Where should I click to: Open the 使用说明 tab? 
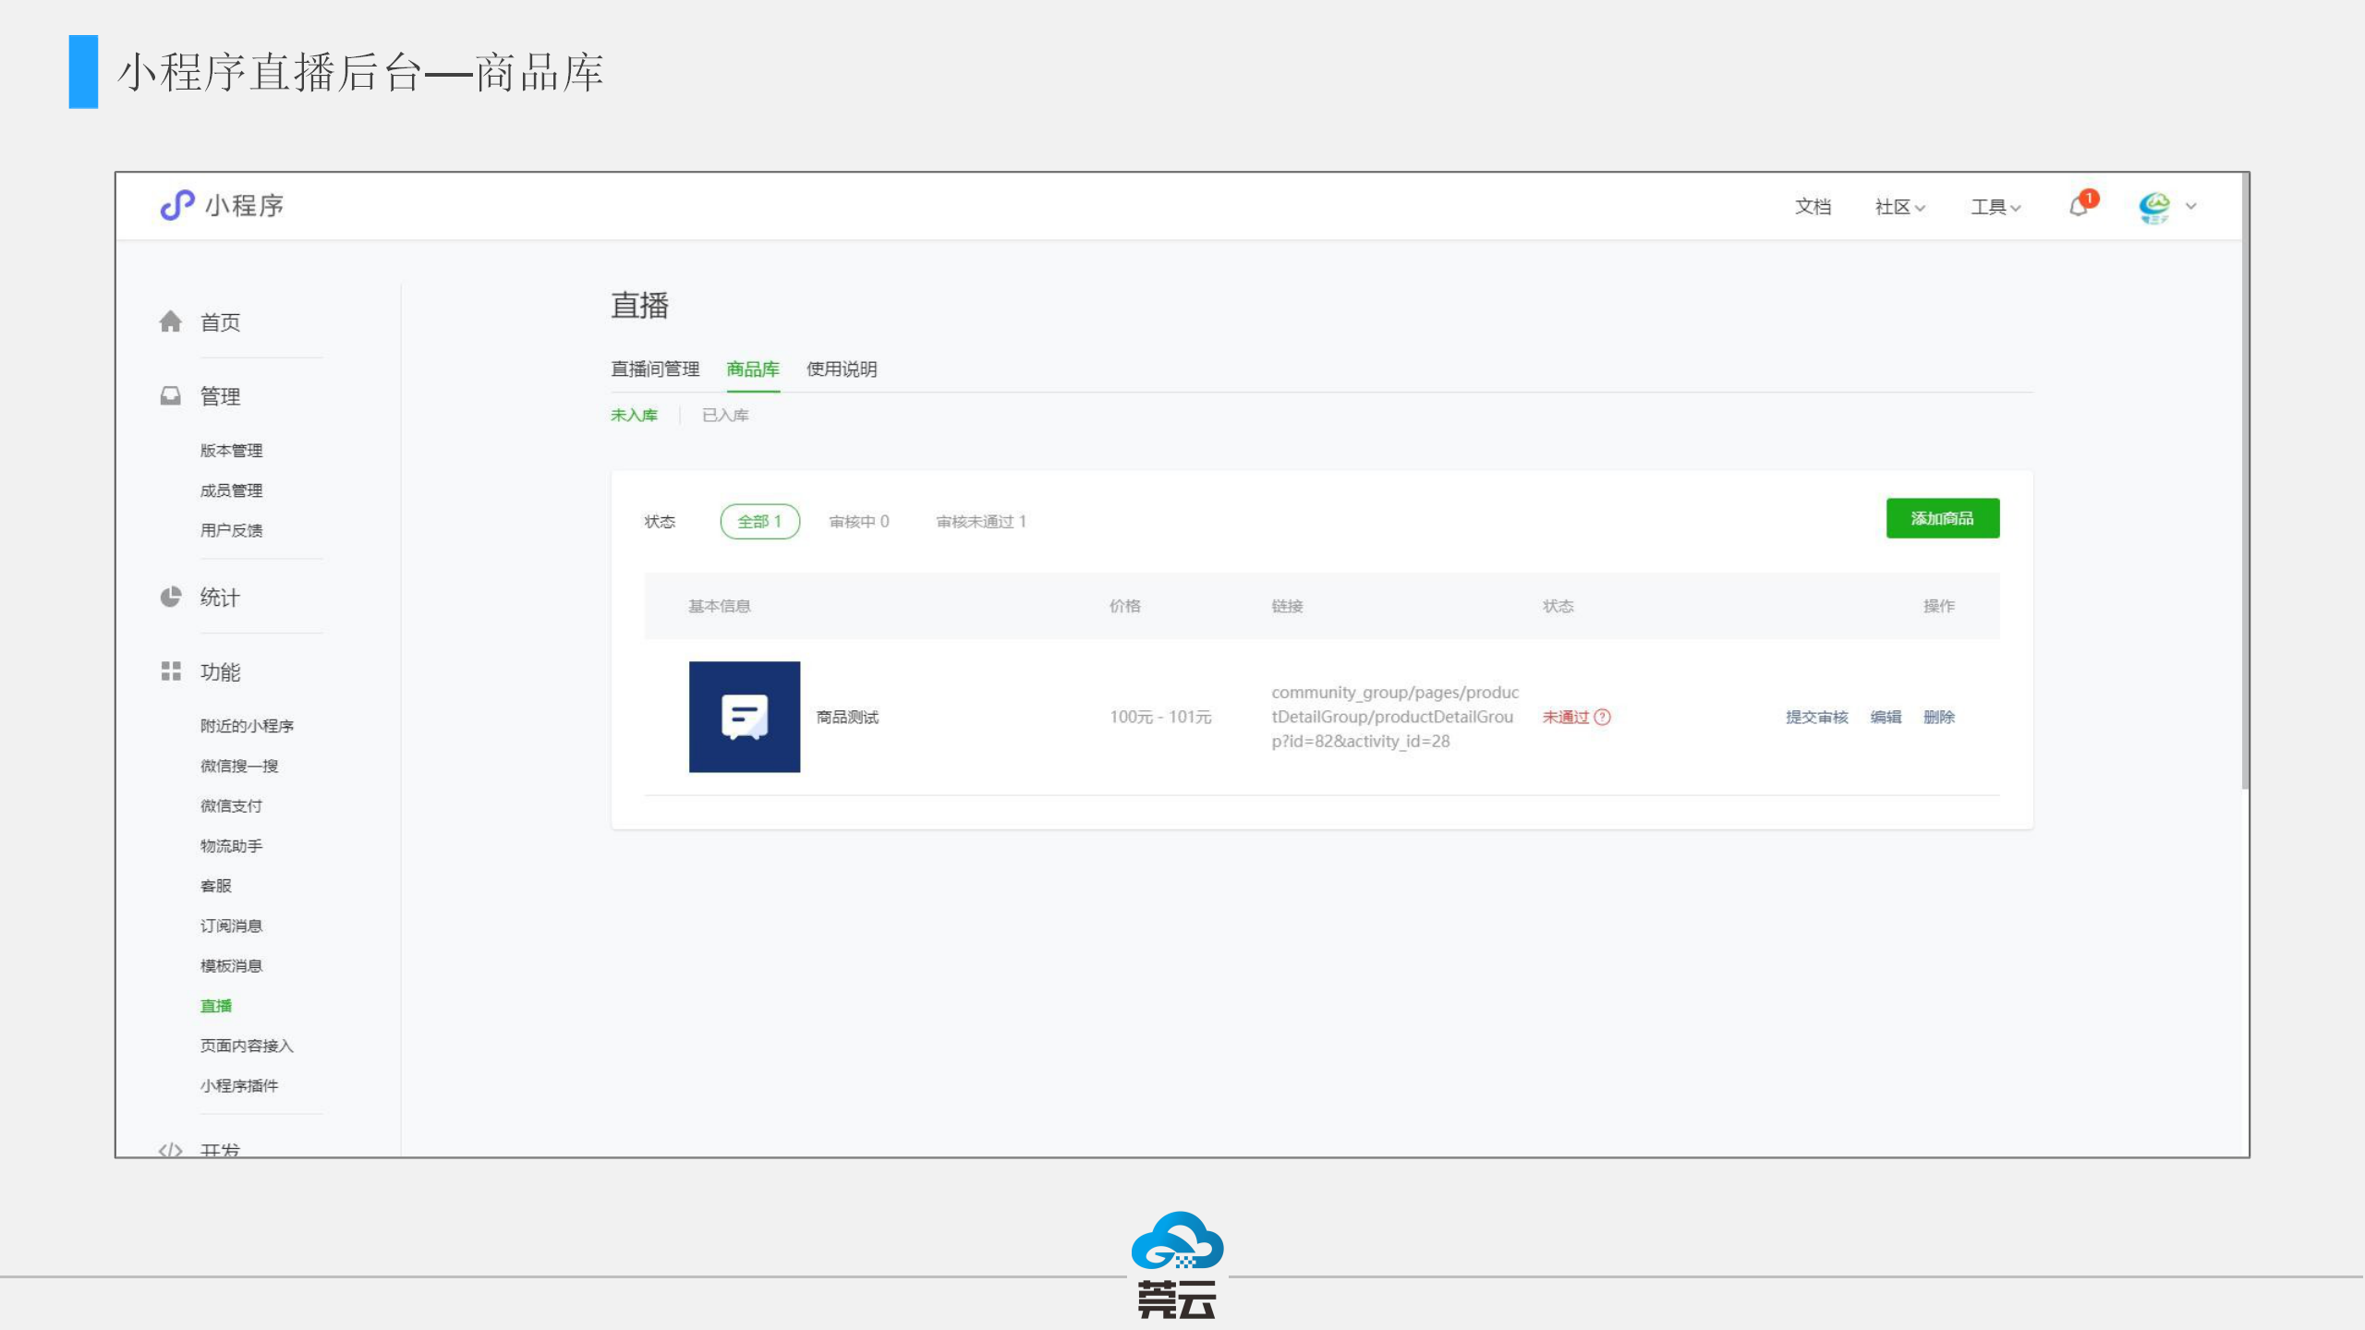(x=842, y=369)
